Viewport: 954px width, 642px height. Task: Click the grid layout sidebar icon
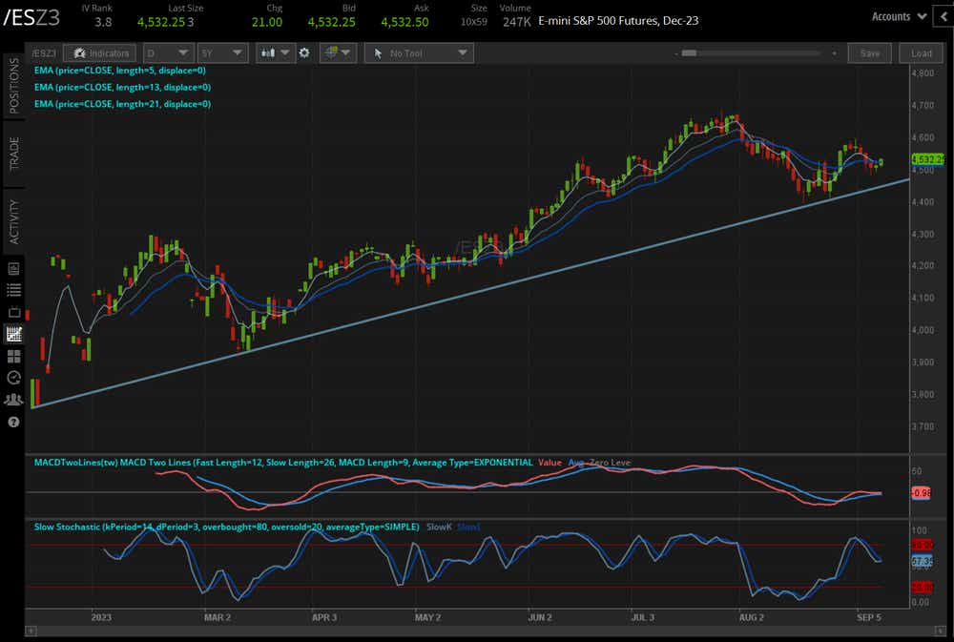[13, 356]
